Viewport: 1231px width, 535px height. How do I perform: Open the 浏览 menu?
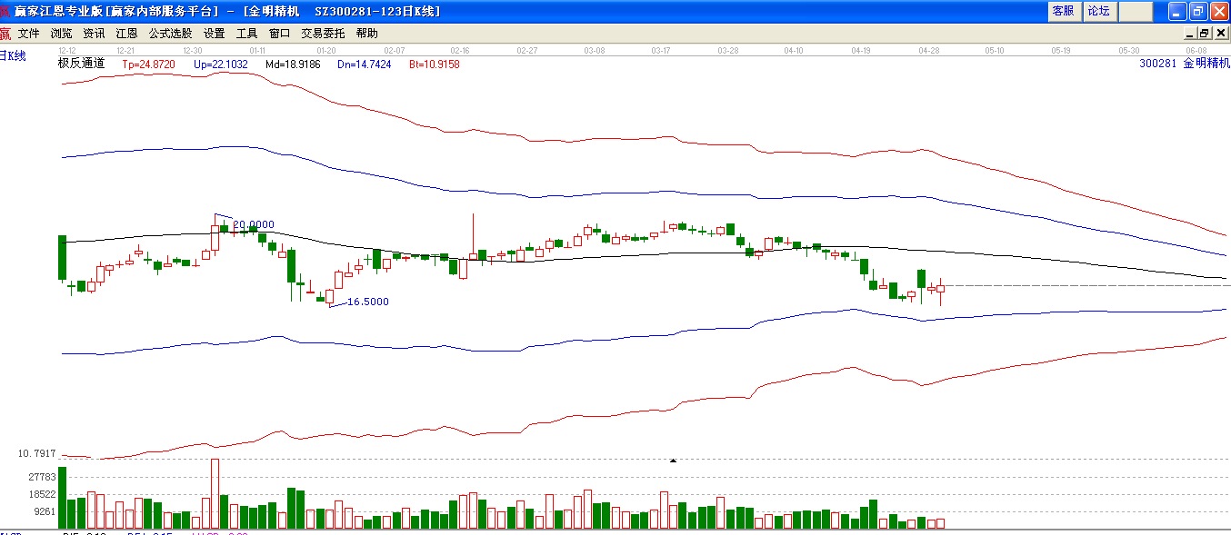click(x=62, y=34)
